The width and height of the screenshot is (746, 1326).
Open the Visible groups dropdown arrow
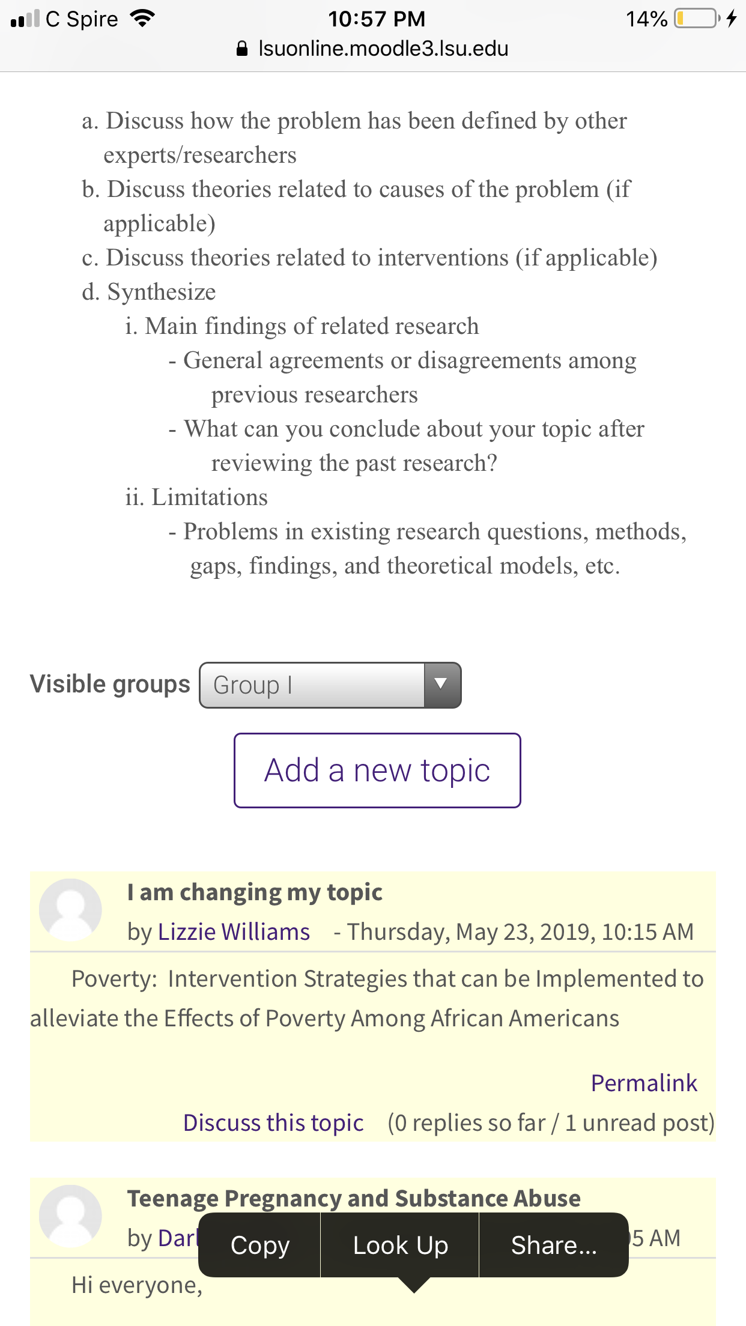pyautogui.click(x=441, y=685)
